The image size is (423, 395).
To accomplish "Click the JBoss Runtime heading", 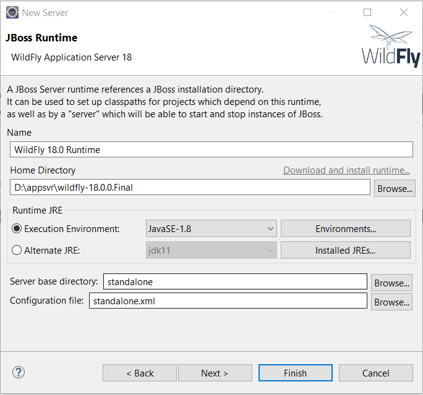I will [41, 38].
